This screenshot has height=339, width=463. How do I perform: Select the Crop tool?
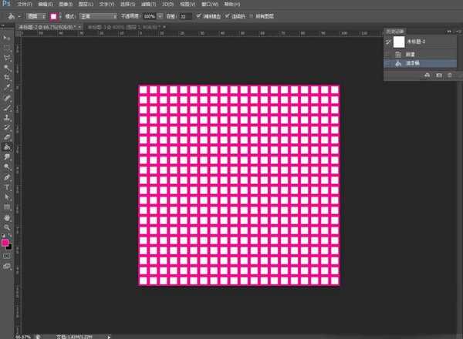tap(7, 78)
